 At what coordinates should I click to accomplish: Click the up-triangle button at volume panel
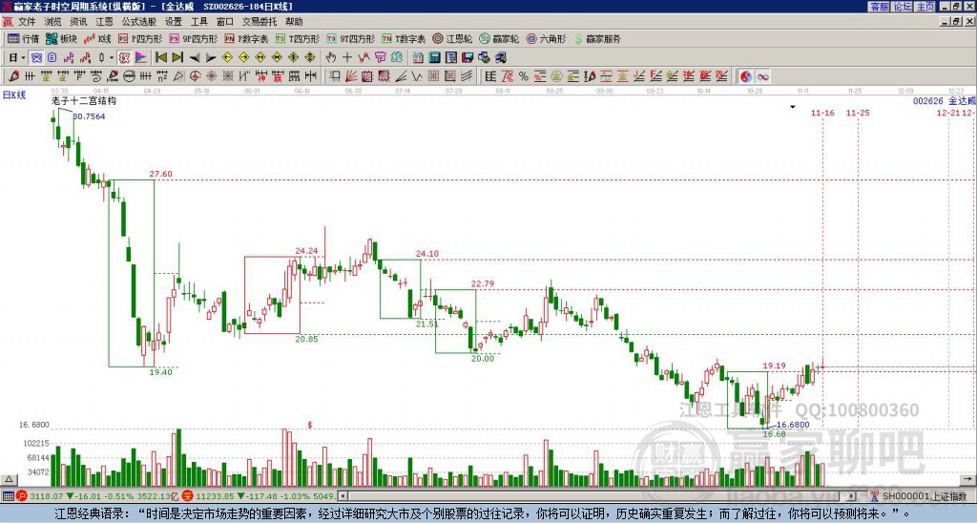coord(8,479)
